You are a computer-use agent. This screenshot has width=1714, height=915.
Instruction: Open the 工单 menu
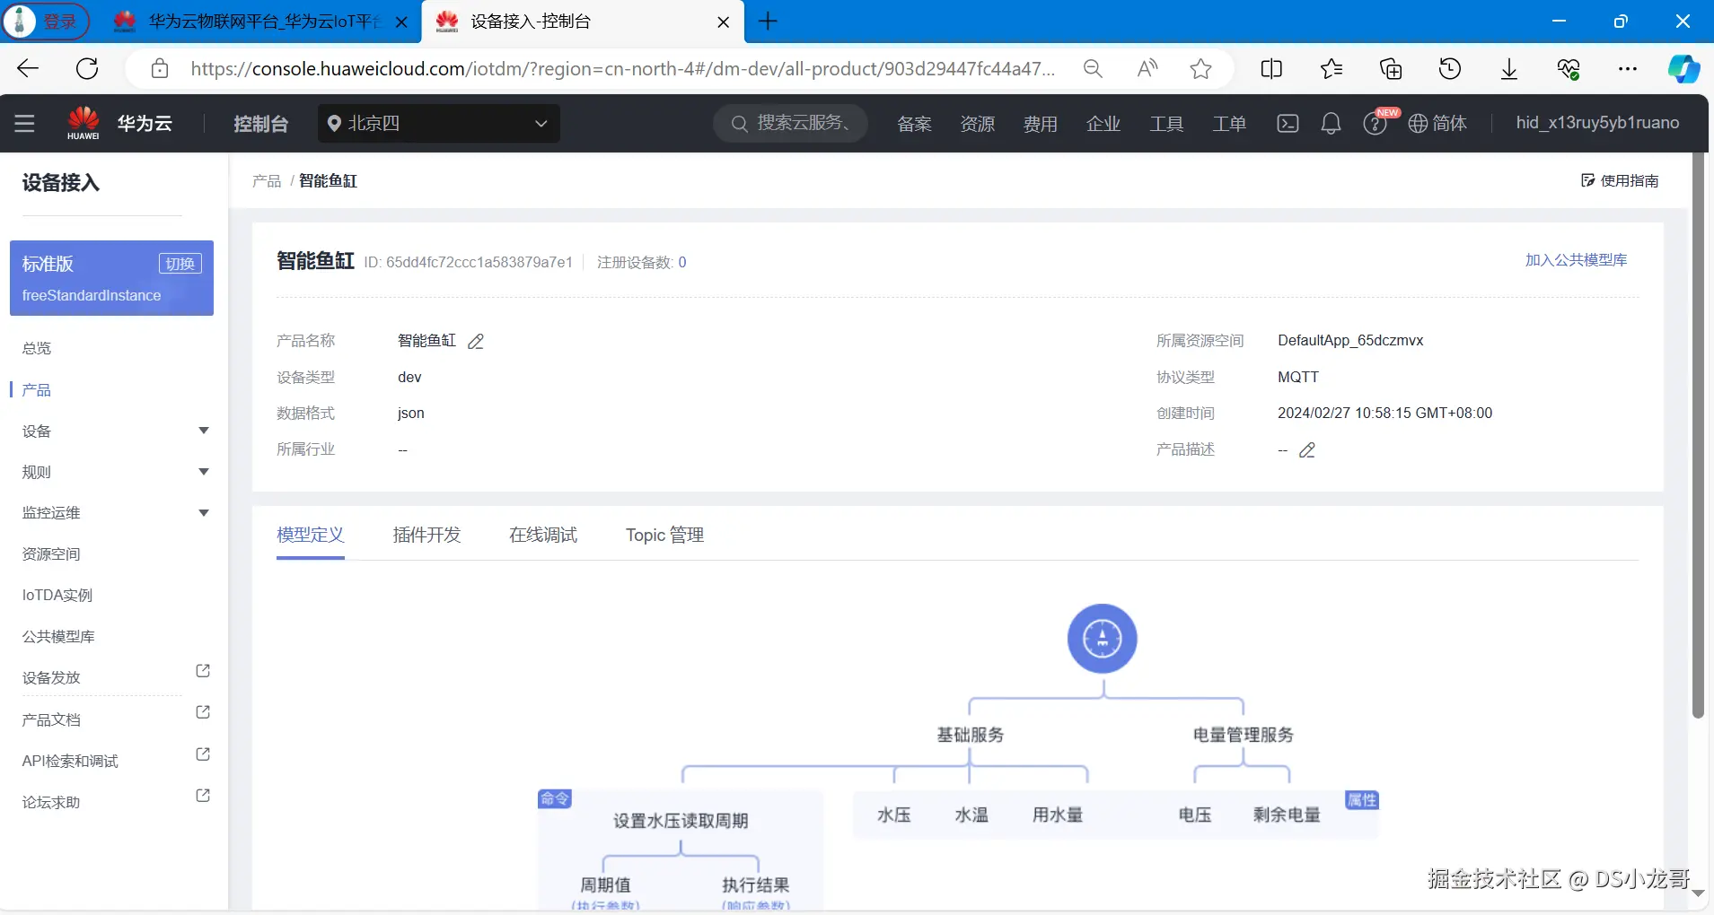pyautogui.click(x=1229, y=124)
